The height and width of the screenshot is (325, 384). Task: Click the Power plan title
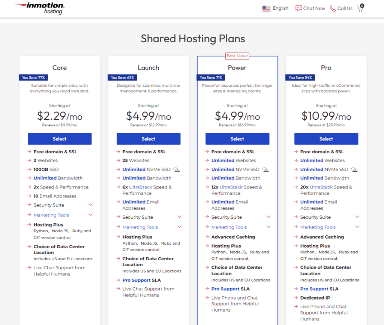[237, 68]
